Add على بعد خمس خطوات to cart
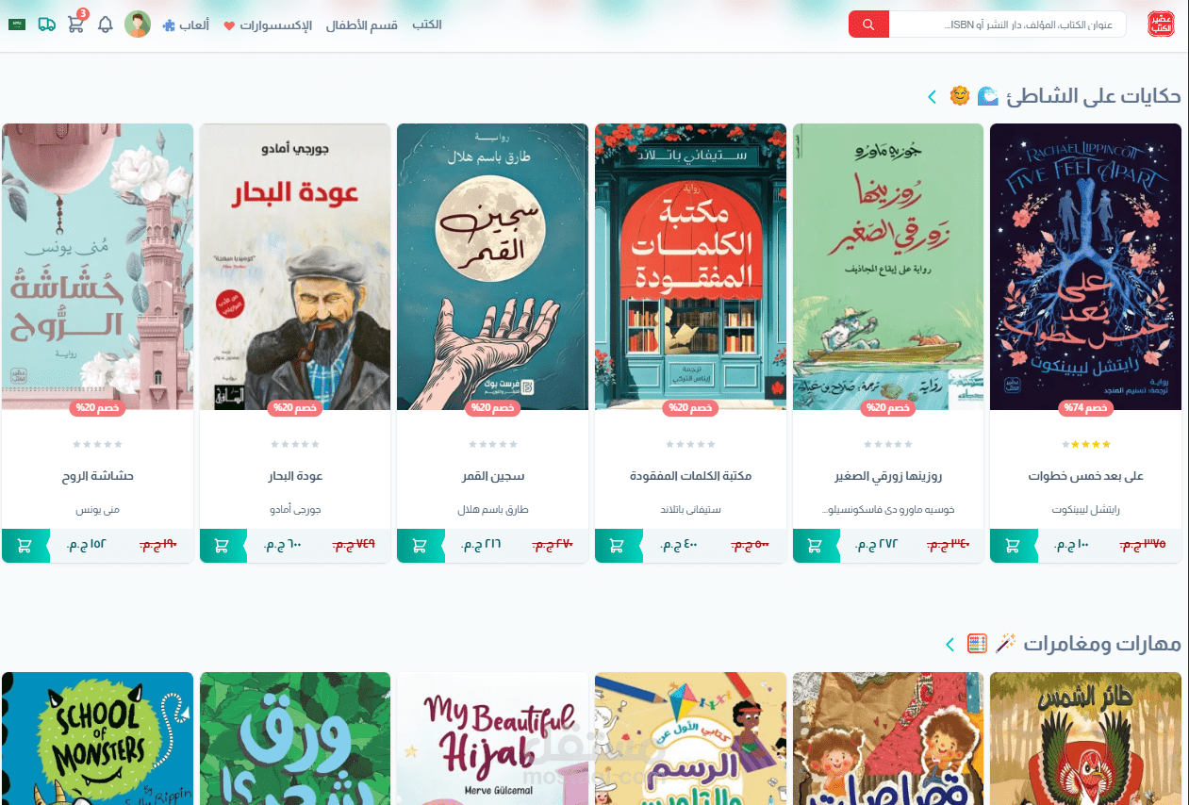 pyautogui.click(x=1013, y=546)
